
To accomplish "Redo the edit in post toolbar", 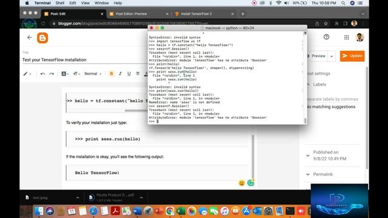I will (52, 74).
